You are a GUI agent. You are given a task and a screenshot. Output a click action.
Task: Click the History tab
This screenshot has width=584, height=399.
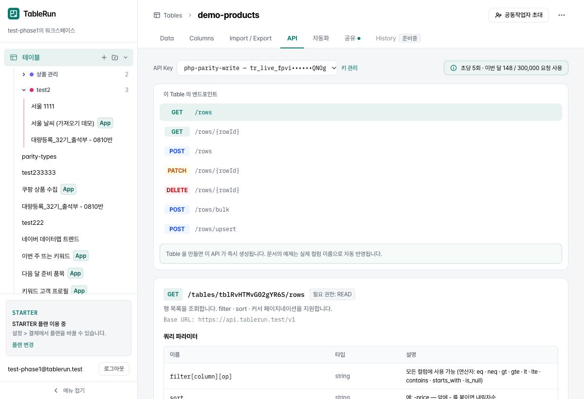click(x=386, y=38)
